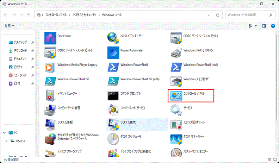Open the サービス gear icon

(x=176, y=110)
